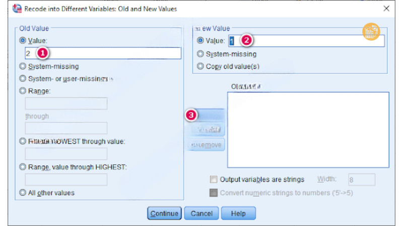Viewport: 403px width, 226px height.
Task: Click the Cancel button
Action: click(201, 213)
